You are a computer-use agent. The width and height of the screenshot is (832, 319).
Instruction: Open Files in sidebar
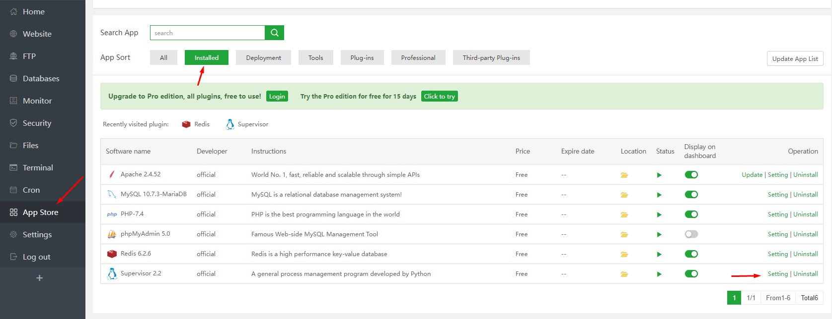point(43,145)
